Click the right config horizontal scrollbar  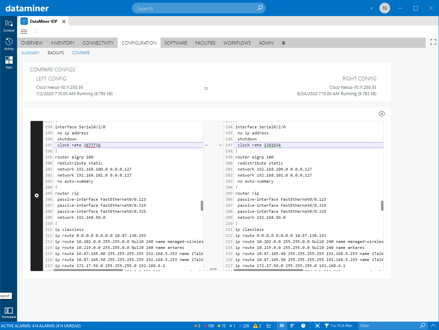tap(269, 270)
